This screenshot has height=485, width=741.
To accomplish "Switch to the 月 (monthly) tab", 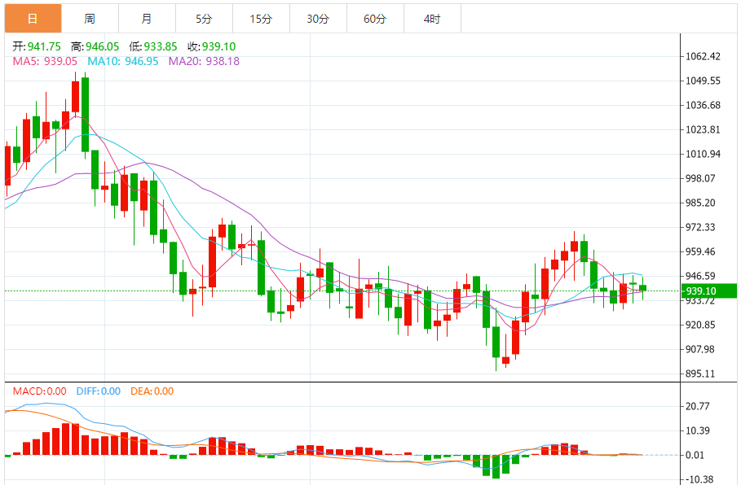I will (x=147, y=19).
